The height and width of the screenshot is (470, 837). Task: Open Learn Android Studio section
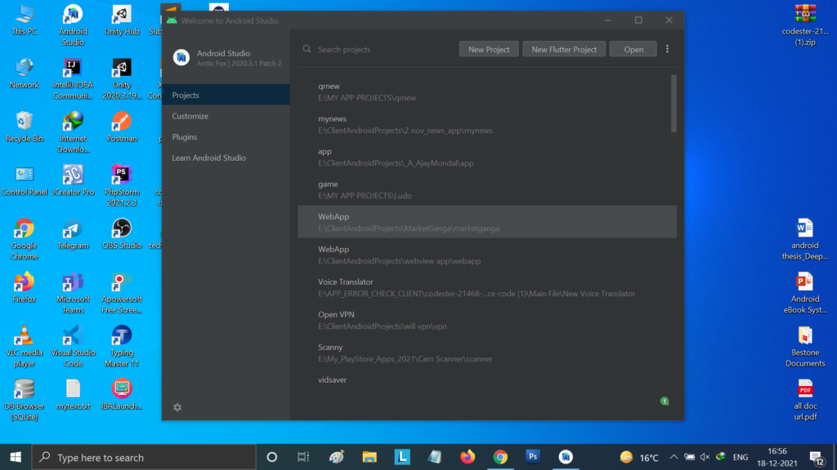pyautogui.click(x=226, y=157)
